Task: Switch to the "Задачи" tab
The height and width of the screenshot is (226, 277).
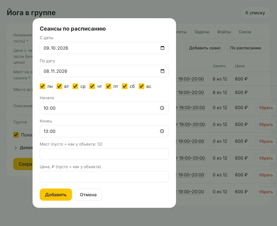Action: coord(202,32)
